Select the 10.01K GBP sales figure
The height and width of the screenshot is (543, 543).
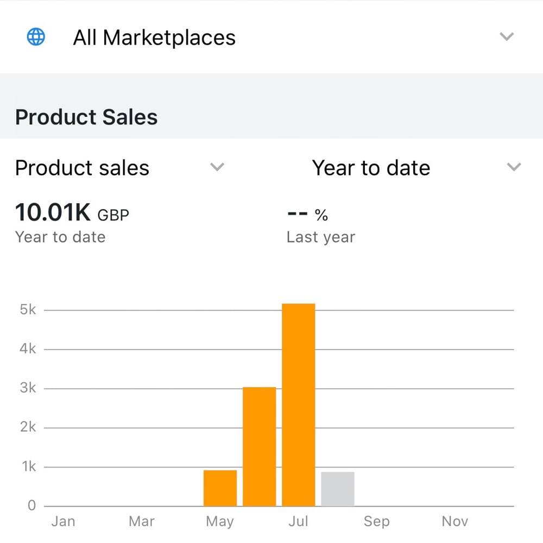(x=72, y=212)
